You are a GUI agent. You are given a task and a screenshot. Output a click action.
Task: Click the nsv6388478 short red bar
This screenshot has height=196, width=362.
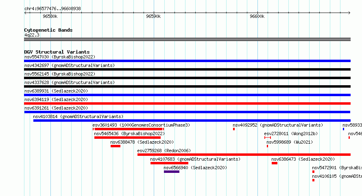(x=116, y=146)
